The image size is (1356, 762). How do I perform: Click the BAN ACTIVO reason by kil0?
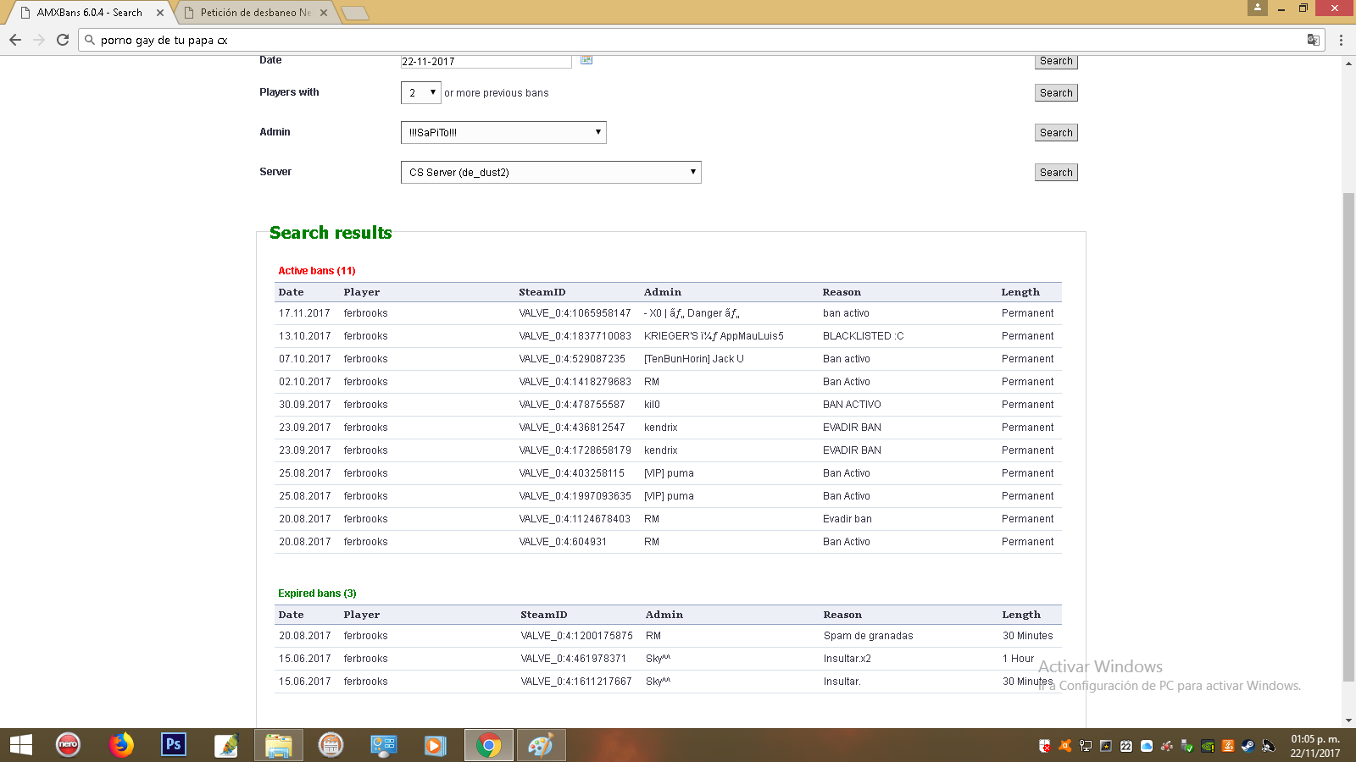[x=852, y=405]
